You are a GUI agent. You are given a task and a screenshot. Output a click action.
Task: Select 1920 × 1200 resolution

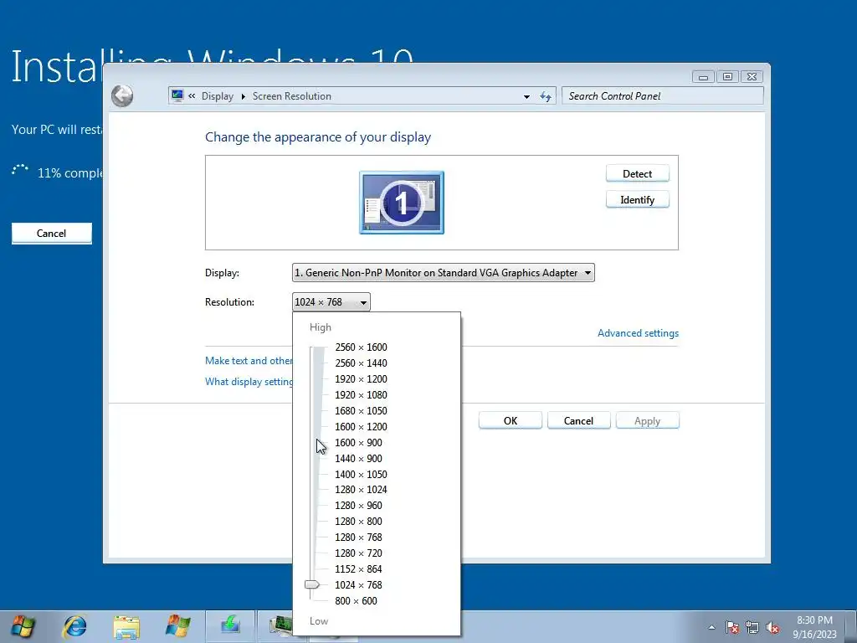click(x=361, y=379)
